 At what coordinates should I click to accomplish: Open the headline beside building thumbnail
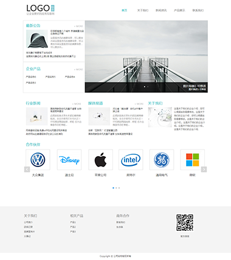pyautogui.click(x=67, y=32)
